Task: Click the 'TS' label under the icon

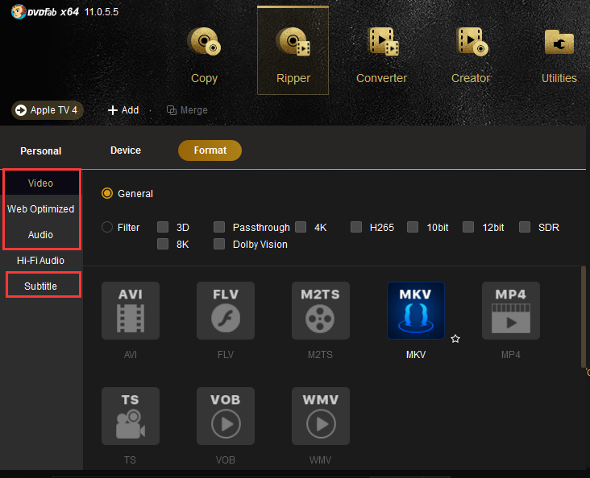Action: pyautogui.click(x=131, y=460)
